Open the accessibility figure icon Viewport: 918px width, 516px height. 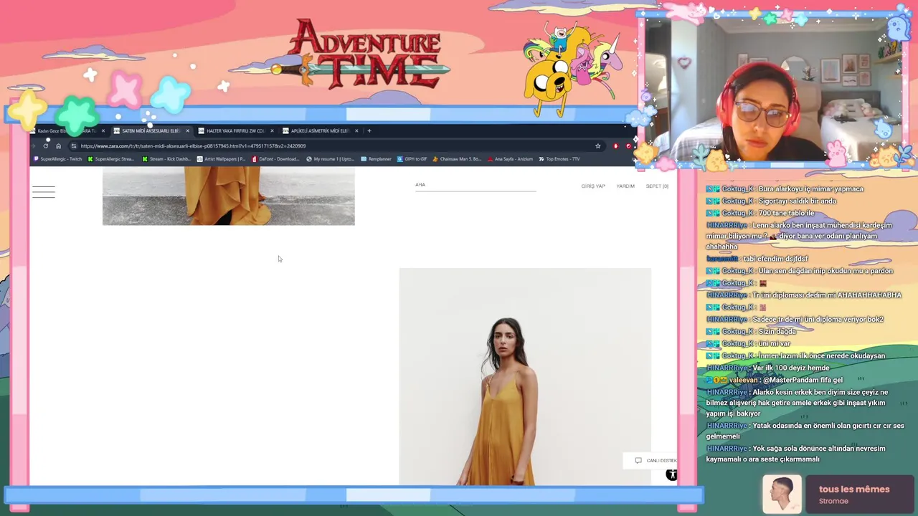[671, 474]
